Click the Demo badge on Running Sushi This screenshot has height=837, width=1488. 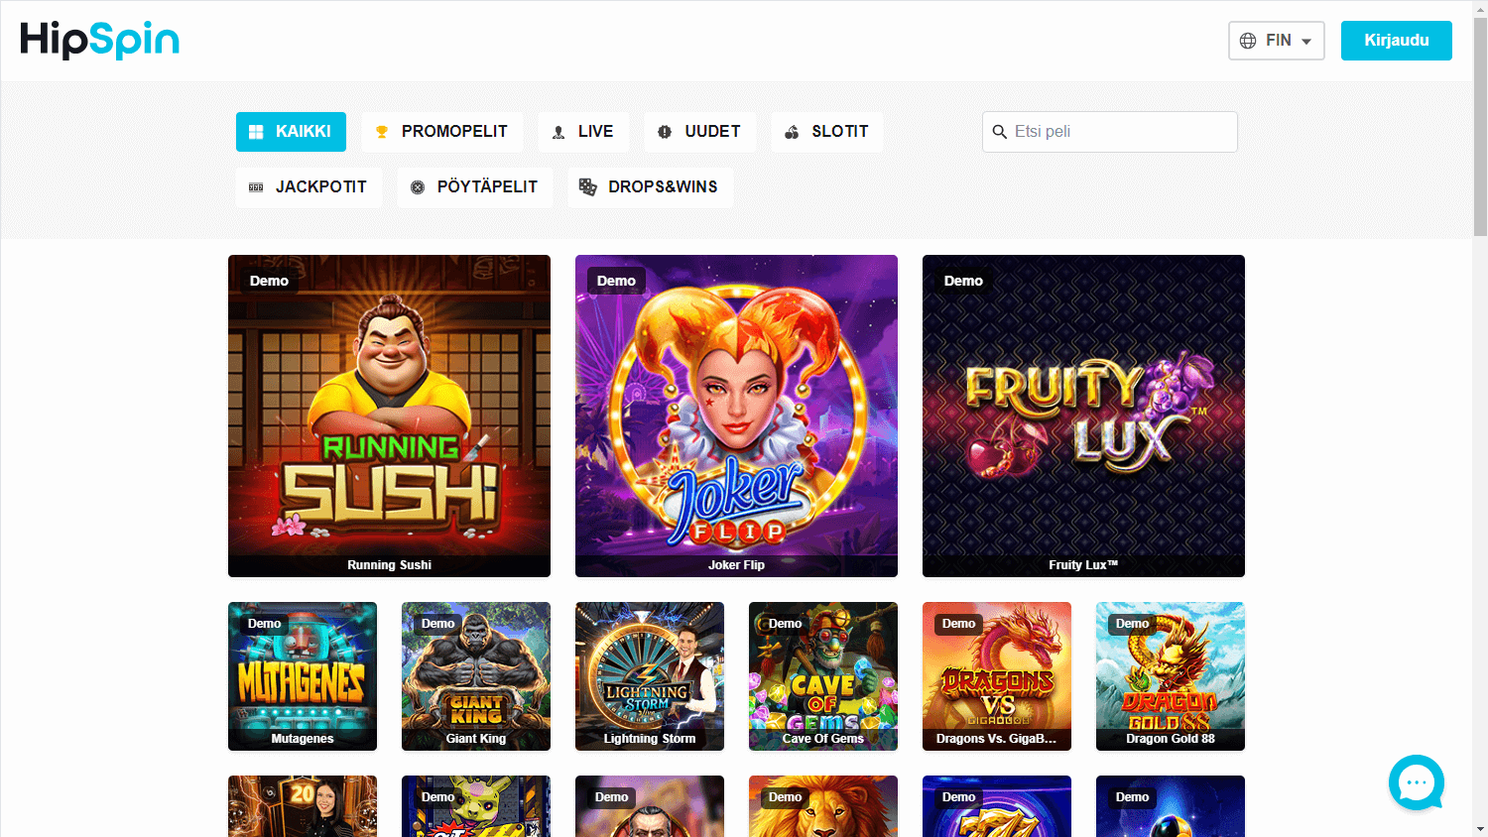[269, 281]
